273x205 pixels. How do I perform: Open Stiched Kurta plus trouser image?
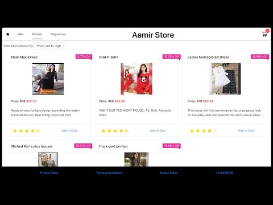(48, 159)
